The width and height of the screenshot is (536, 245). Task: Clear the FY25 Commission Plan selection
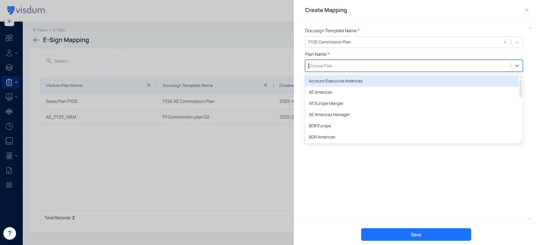[505, 42]
